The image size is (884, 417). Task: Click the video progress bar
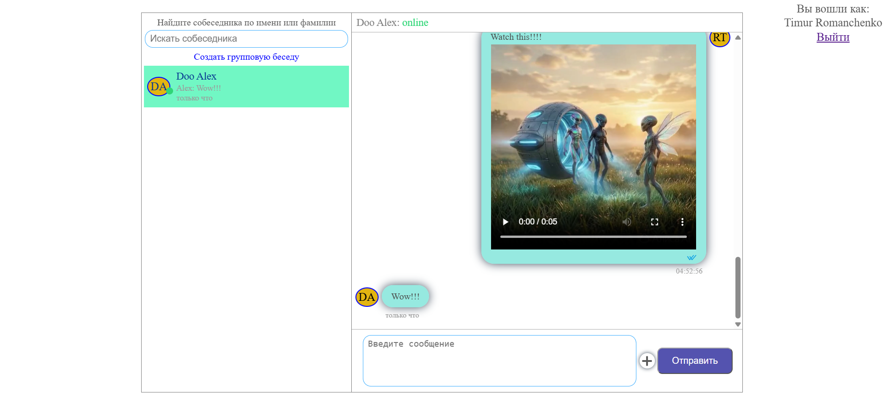[593, 237]
